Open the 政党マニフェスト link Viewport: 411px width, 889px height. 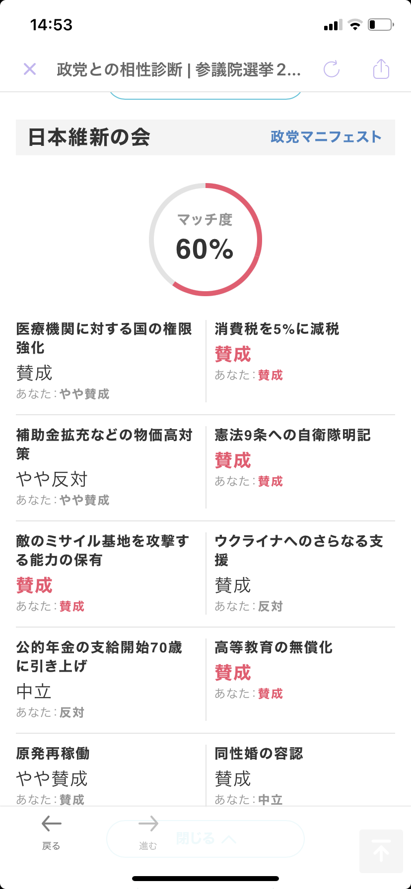click(326, 137)
